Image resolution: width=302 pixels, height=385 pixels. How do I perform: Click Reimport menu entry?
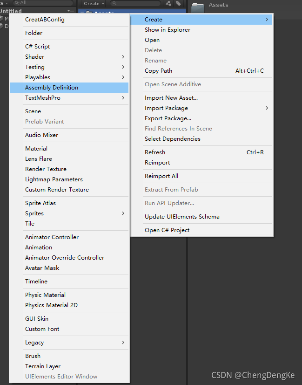pos(201,163)
